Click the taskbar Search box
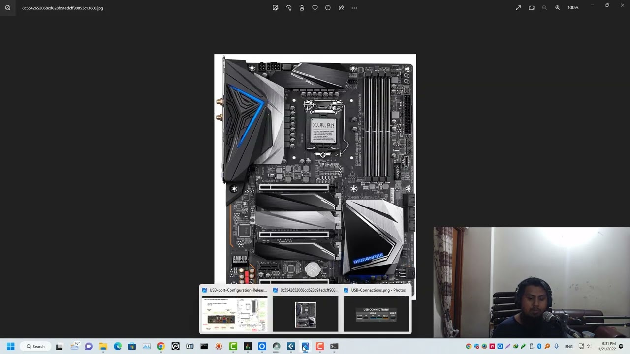The width and height of the screenshot is (630, 354). click(35, 346)
